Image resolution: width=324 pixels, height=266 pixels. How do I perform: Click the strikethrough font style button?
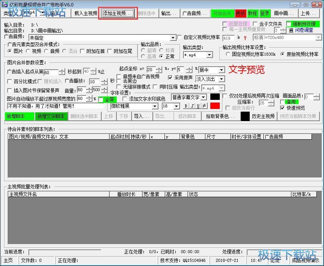coord(204,106)
